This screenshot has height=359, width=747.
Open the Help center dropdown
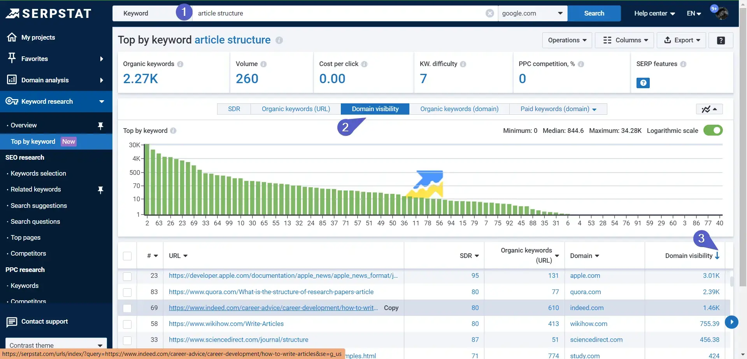[654, 13]
